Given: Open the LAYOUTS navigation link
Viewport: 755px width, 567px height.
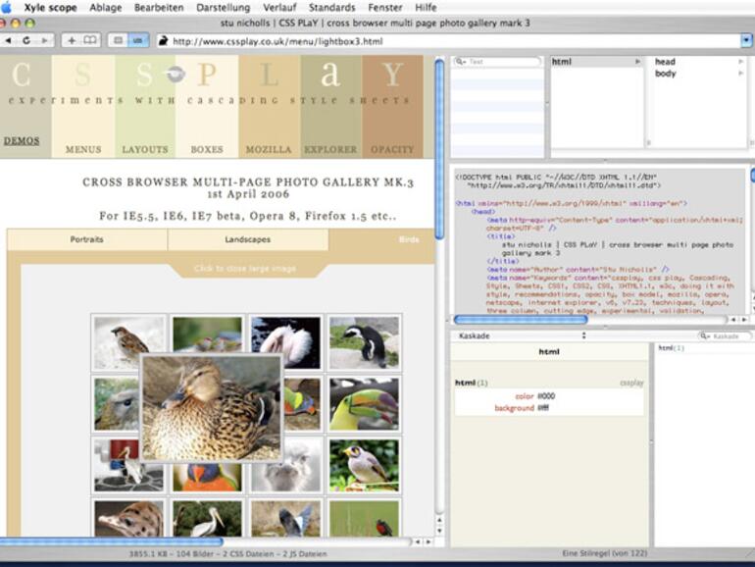Looking at the screenshot, I should pyautogui.click(x=145, y=149).
